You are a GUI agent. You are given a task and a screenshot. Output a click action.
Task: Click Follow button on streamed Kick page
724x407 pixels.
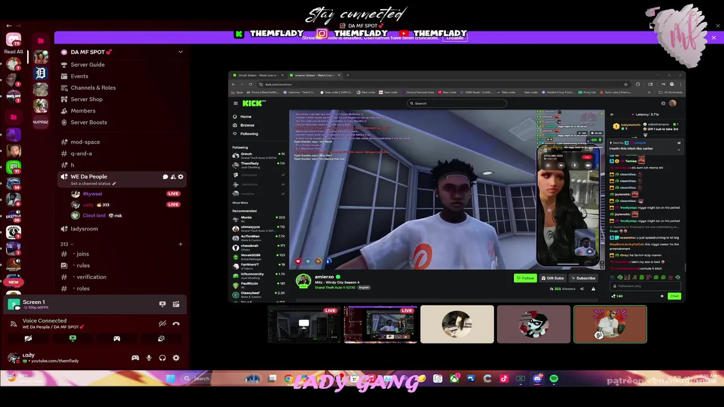[x=525, y=278]
